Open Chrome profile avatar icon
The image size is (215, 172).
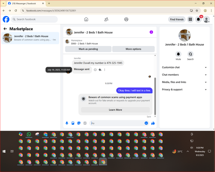(205, 10)
